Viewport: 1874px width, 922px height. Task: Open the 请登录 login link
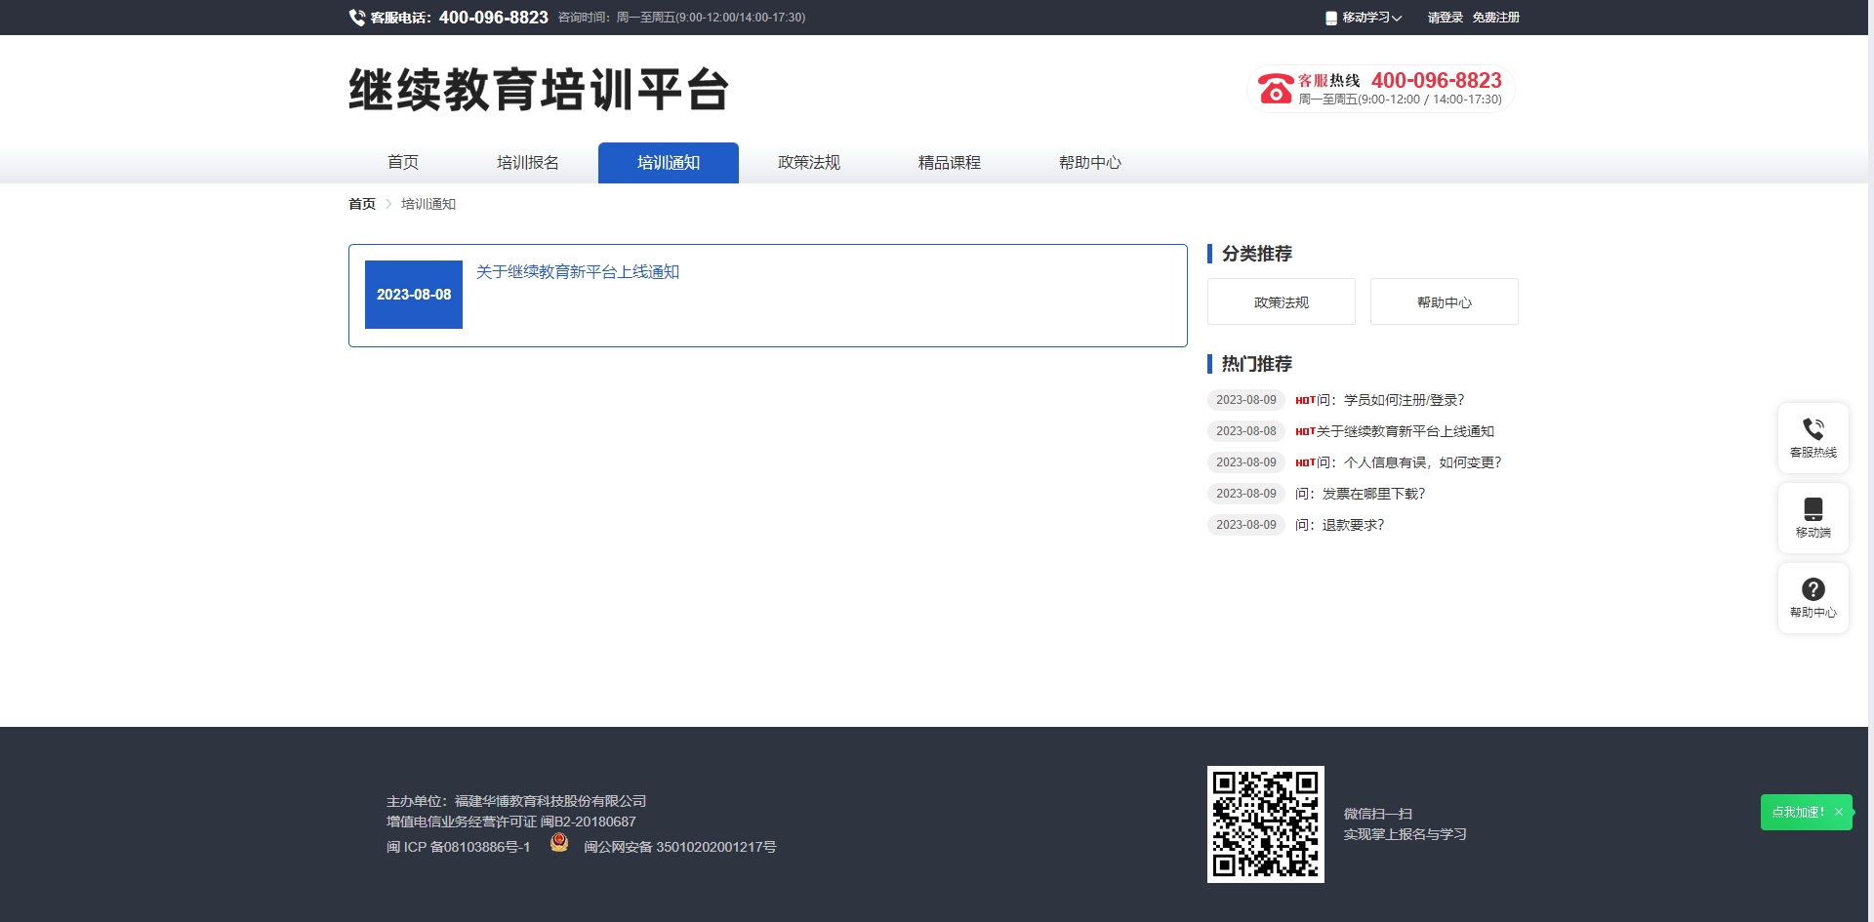pos(1445,18)
